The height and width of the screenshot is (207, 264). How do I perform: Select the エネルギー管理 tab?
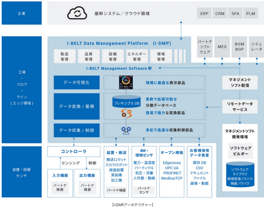coord(136,56)
